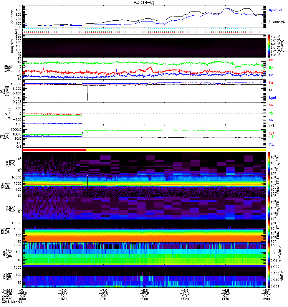Click the red segment of the mode bar
Image resolution: width=288 pixels, height=307 pixels.
[54, 150]
